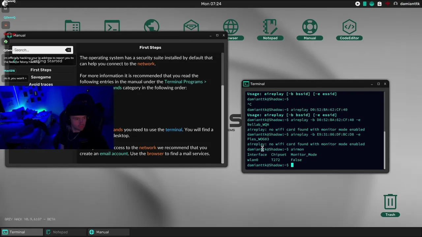Viewport: 422px width, 237px height.
Task: Click the green rectangle icon in the top bar
Action: point(365,4)
